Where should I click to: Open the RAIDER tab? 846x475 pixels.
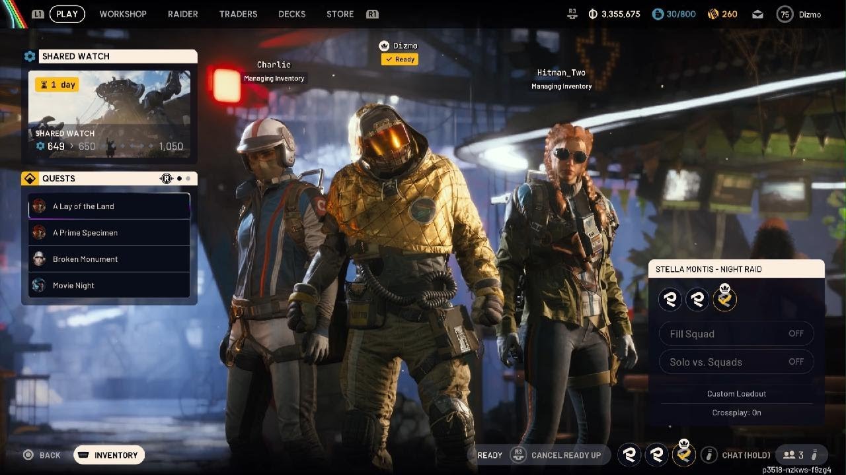[x=183, y=14]
